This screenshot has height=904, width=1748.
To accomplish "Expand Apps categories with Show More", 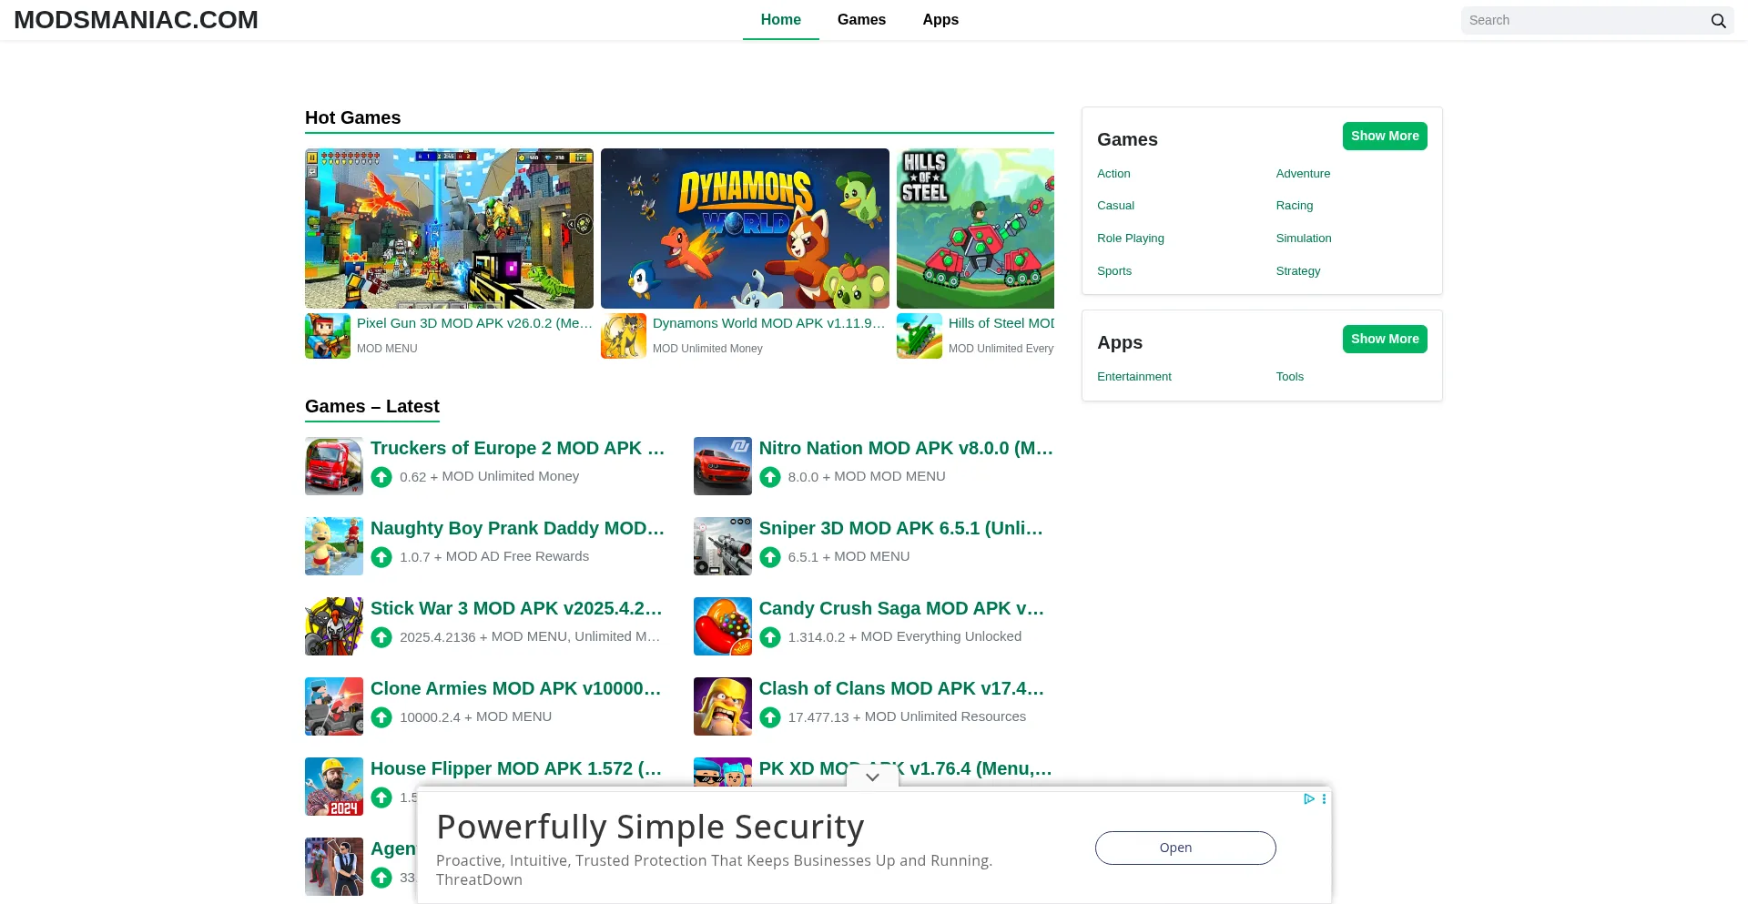I will point(1384,339).
